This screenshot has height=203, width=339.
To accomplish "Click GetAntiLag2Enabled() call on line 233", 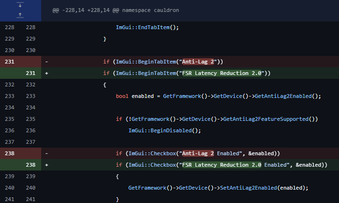I will coord(286,96).
